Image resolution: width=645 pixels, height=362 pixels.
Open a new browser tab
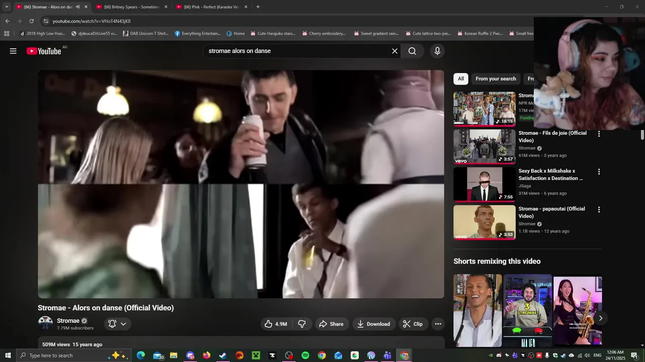click(258, 7)
